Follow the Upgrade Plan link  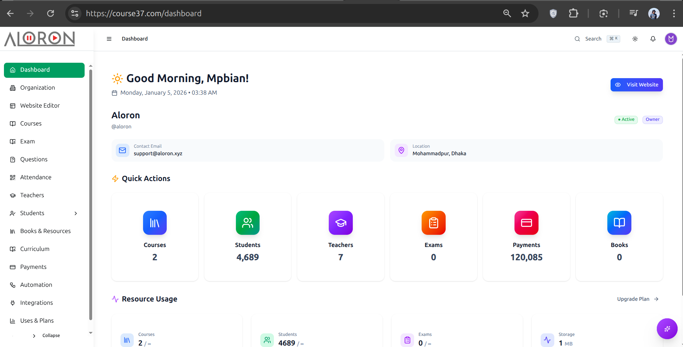pyautogui.click(x=637, y=299)
